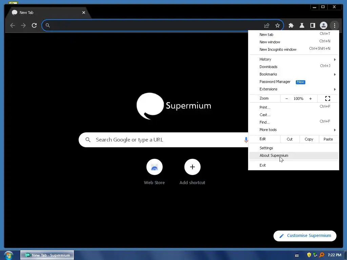This screenshot has height=260, width=347.
Task: Select New tab in the menu
Action: tap(293, 35)
